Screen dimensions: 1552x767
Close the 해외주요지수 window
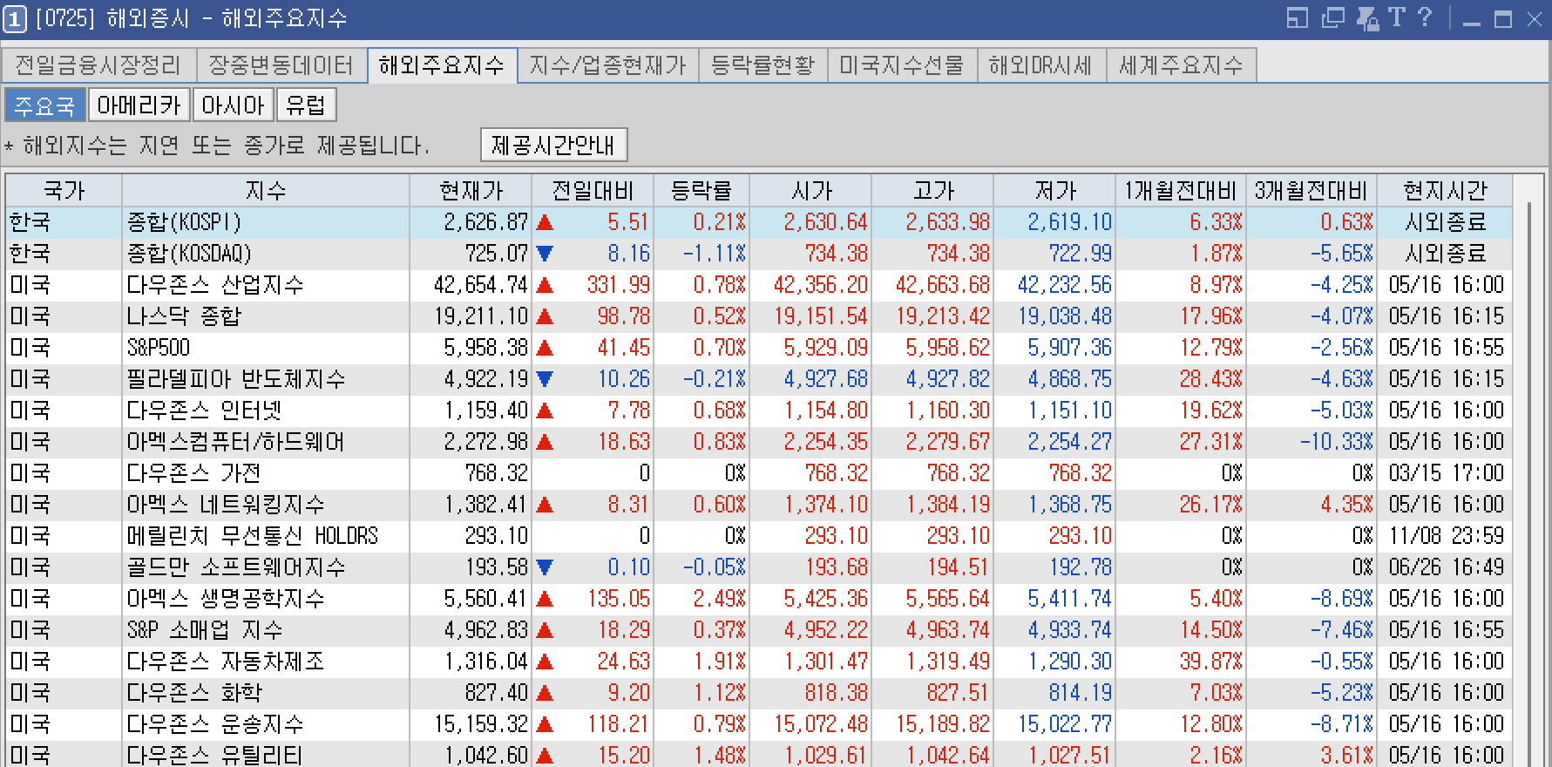pos(1535,19)
